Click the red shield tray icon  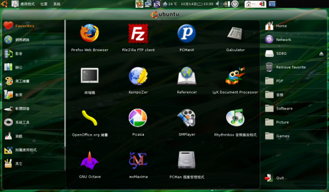click(139, 4)
